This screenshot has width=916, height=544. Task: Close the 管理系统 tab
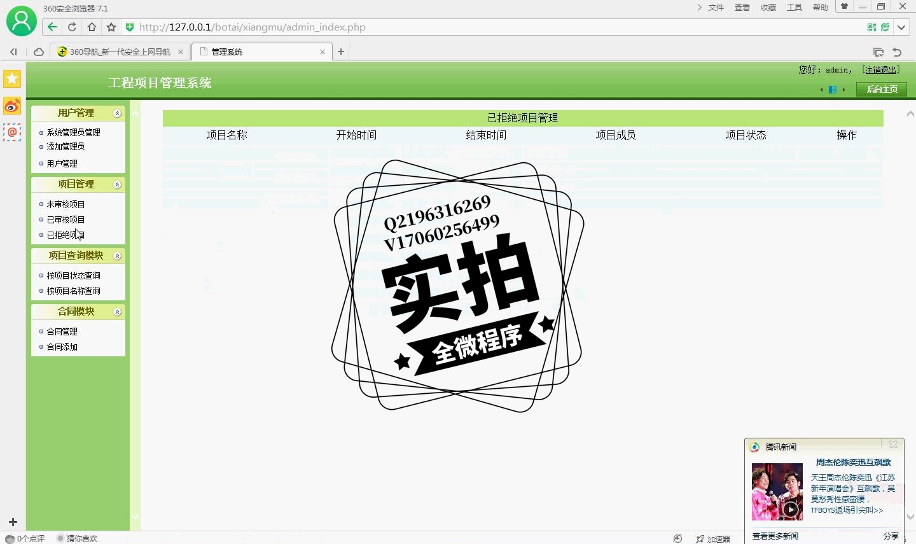(x=323, y=52)
